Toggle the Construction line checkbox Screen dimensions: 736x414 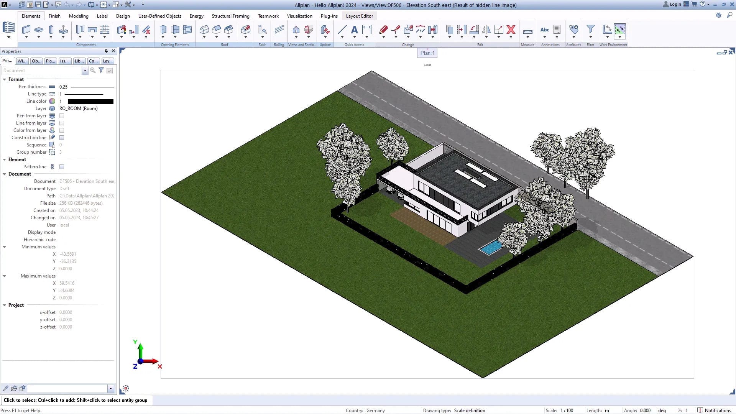coord(62,138)
